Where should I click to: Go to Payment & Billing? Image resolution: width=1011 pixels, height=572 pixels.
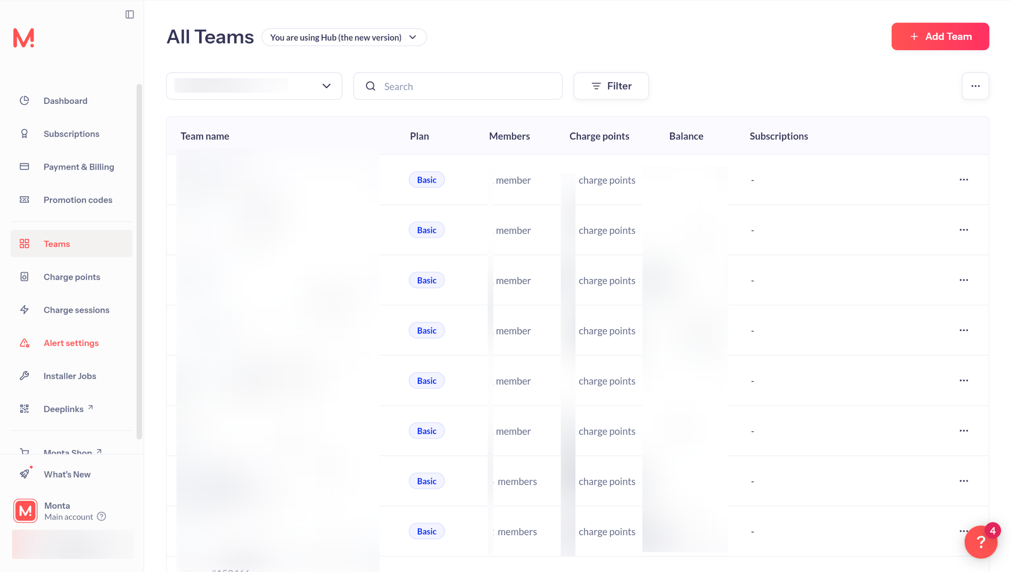tap(79, 167)
